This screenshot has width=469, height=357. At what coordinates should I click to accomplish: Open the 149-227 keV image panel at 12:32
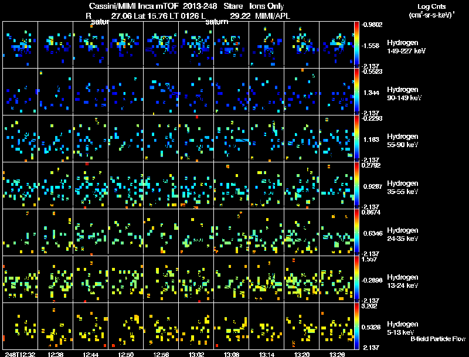coord(21,45)
